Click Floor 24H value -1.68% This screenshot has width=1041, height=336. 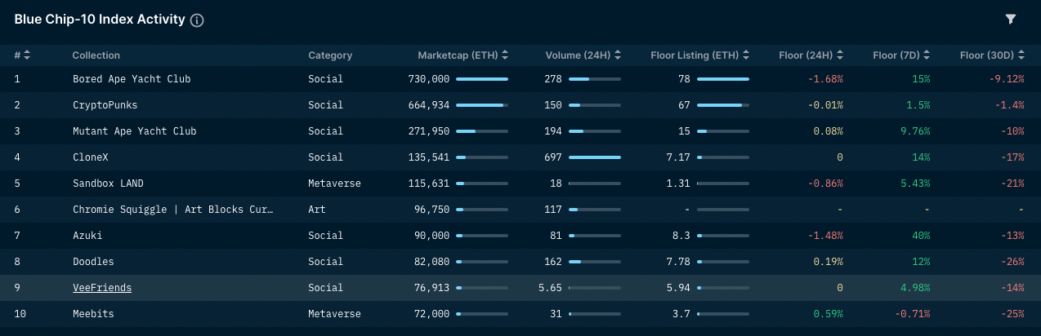(825, 79)
